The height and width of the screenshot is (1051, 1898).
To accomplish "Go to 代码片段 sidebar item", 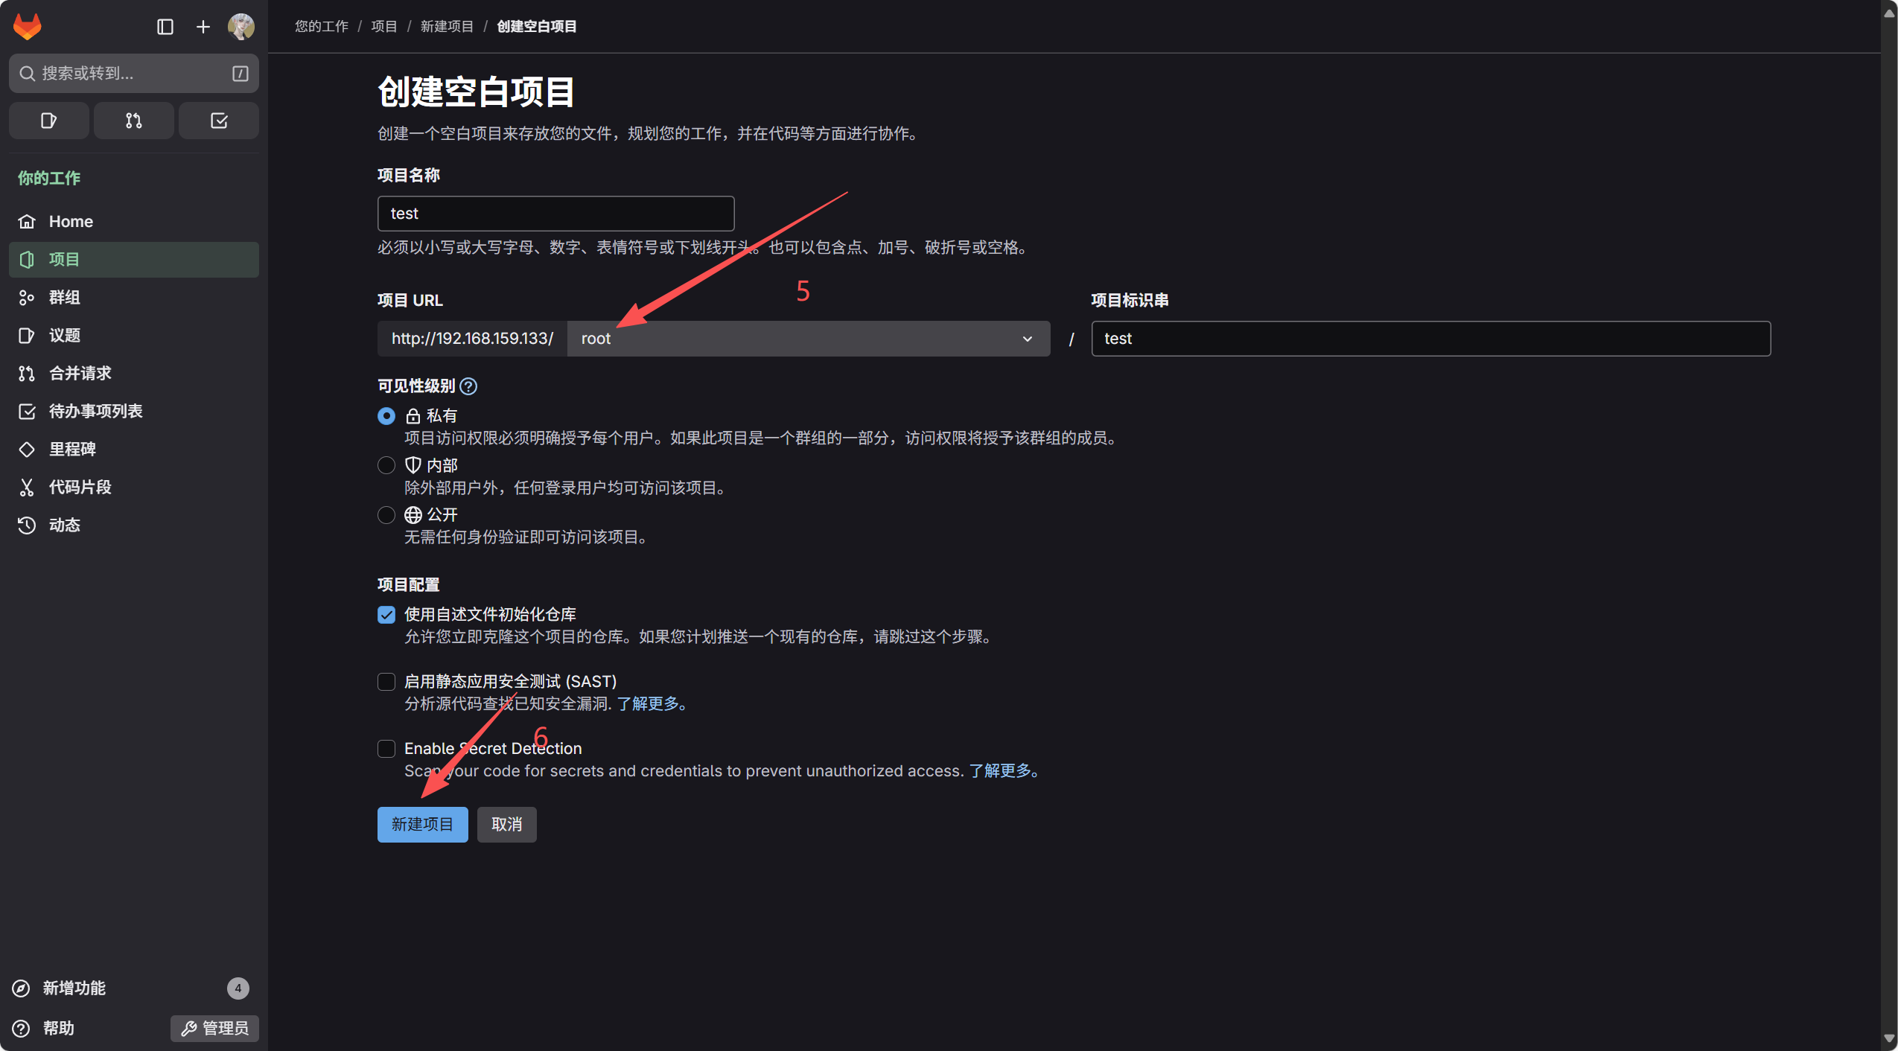I will (x=80, y=488).
